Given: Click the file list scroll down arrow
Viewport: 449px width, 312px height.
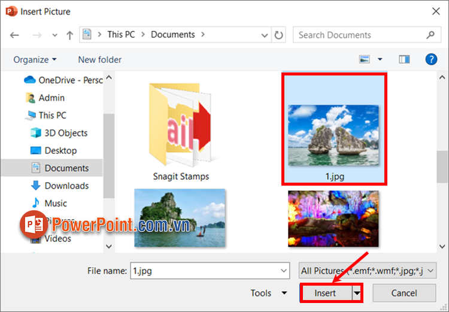Looking at the screenshot, I should pos(442,246).
